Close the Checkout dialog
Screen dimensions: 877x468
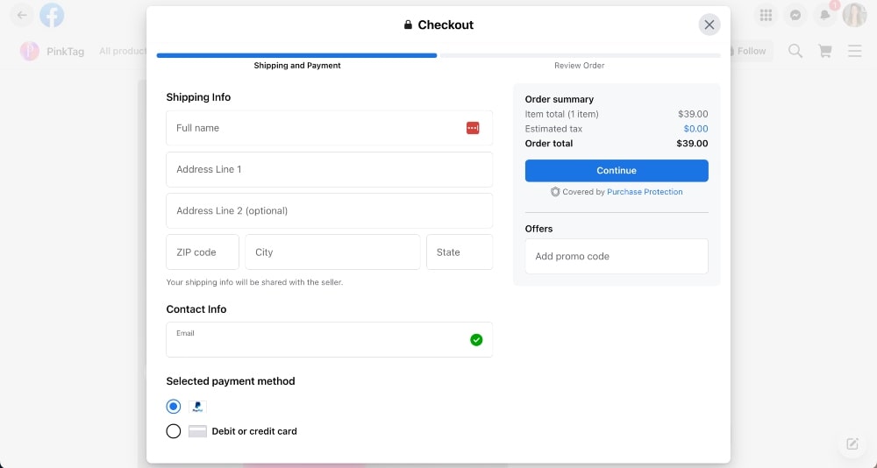tap(709, 25)
